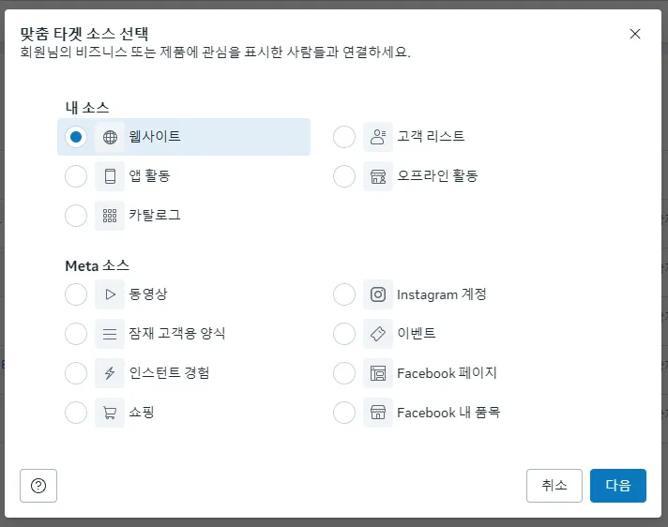Image resolution: width=668 pixels, height=527 pixels.
Task: Click the person list icon for 고객 리스트
Action: 378,137
